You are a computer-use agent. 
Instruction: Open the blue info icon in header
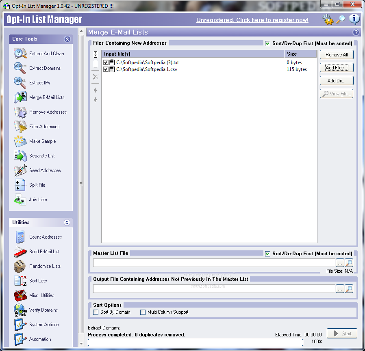pos(354,19)
